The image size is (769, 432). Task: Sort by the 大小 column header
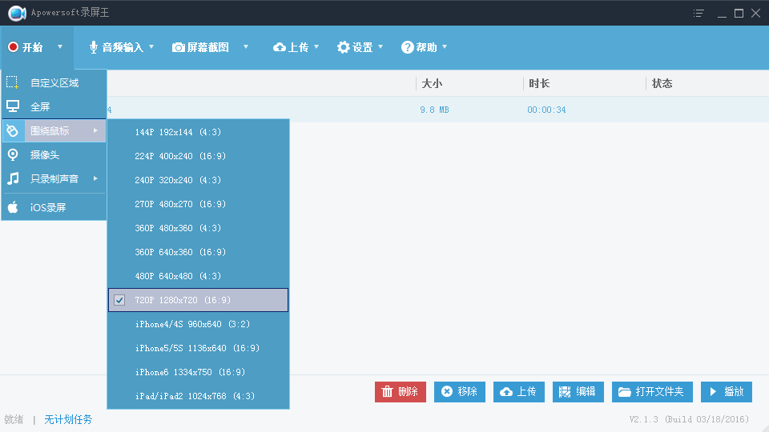pos(432,83)
